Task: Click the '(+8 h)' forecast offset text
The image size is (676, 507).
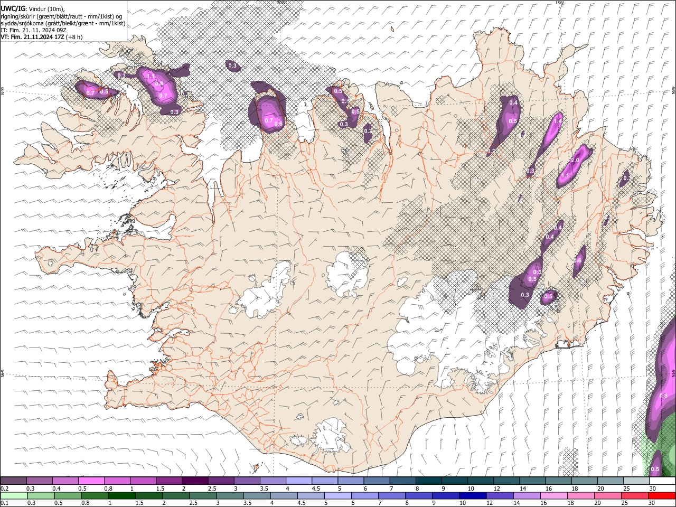Action: pos(74,37)
